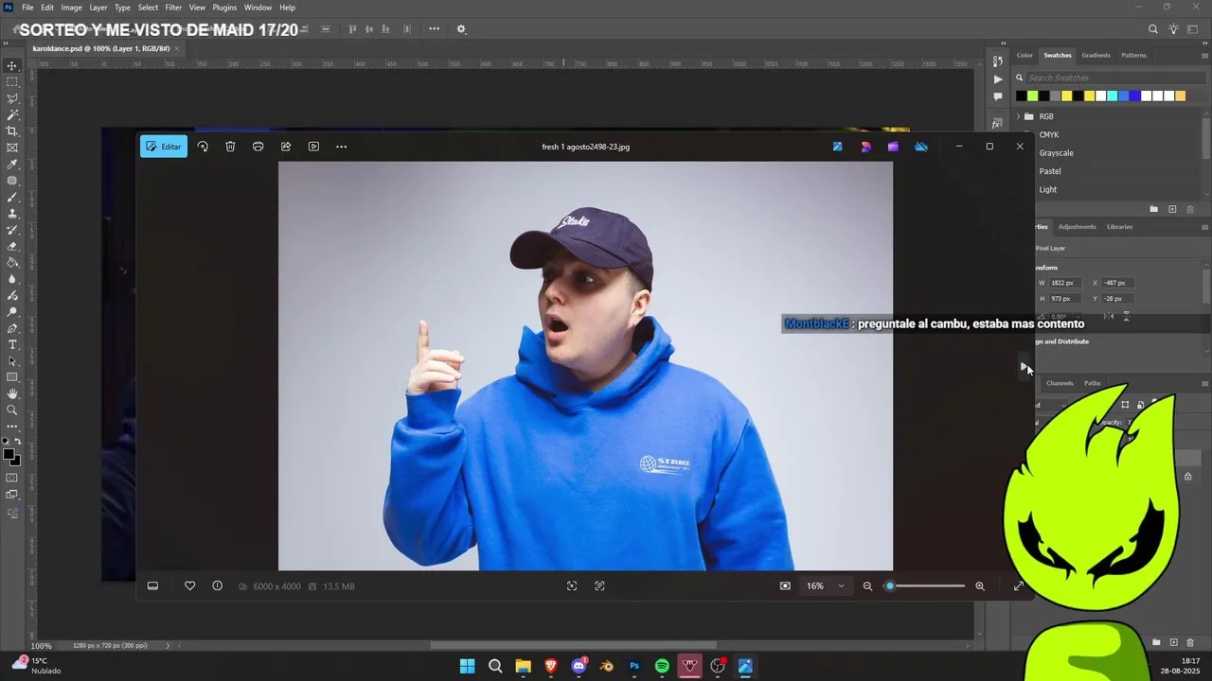The height and width of the screenshot is (681, 1212).
Task: Show file info in Photos viewer
Action: point(217,586)
